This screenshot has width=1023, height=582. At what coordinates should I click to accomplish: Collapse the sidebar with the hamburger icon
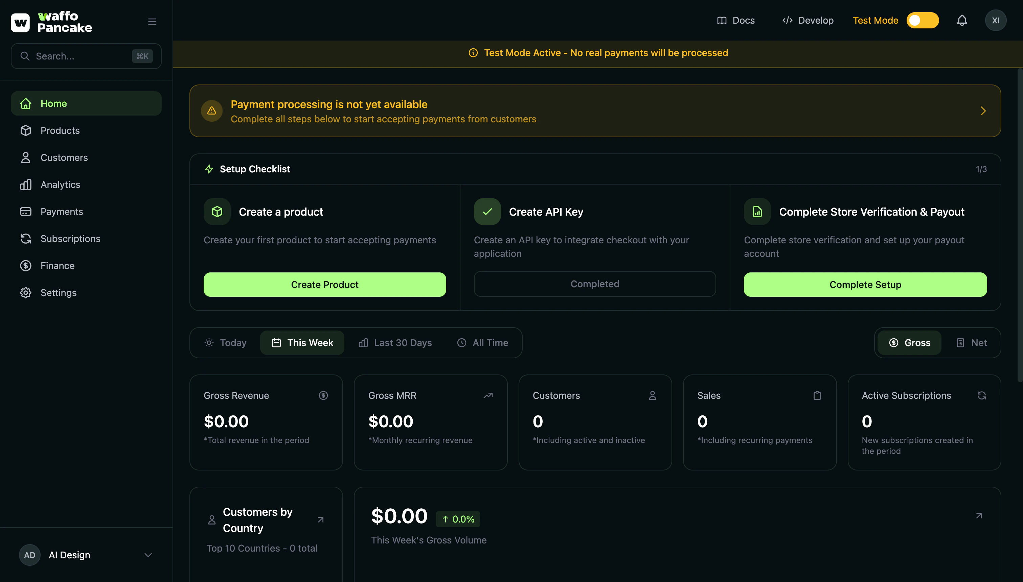152,22
